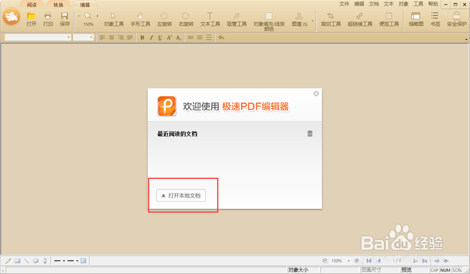Align text left
Viewport: 470px width, 274px height.
(102, 38)
